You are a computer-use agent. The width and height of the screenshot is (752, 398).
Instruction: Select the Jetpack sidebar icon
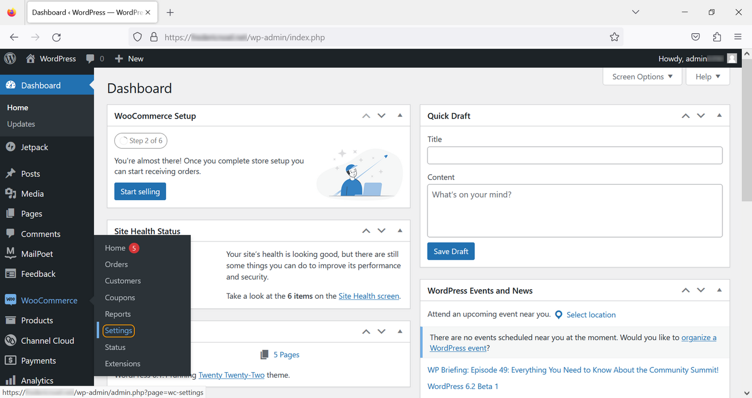coord(12,147)
